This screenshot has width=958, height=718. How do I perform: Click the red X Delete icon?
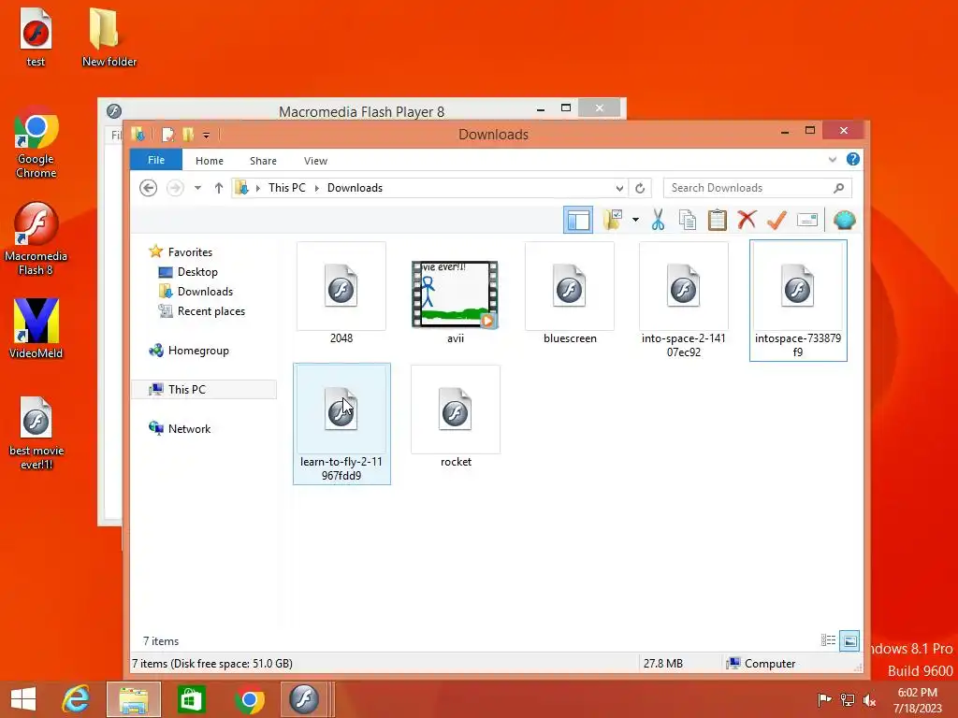click(747, 220)
